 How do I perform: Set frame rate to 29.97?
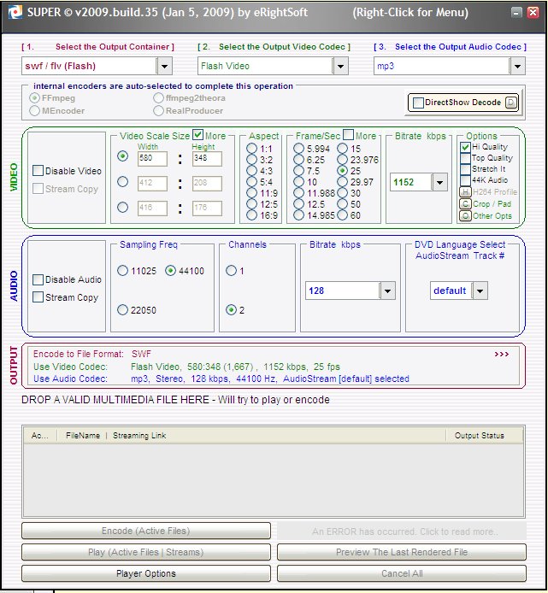[342, 182]
